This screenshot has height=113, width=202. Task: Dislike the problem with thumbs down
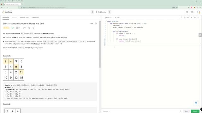click(24, 28)
